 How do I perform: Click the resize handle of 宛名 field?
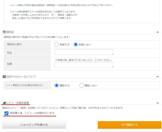click(x=112, y=54)
